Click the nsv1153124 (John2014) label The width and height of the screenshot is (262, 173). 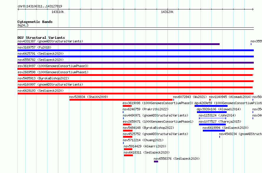217,115
